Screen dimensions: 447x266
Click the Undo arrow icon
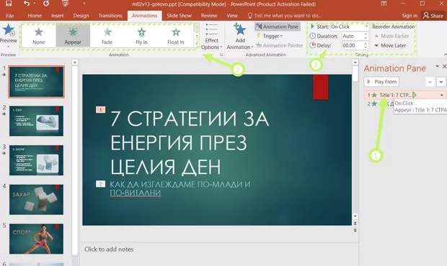click(x=27, y=3)
